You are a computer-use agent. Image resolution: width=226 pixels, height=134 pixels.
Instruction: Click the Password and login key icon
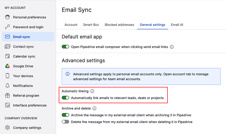[8, 27]
